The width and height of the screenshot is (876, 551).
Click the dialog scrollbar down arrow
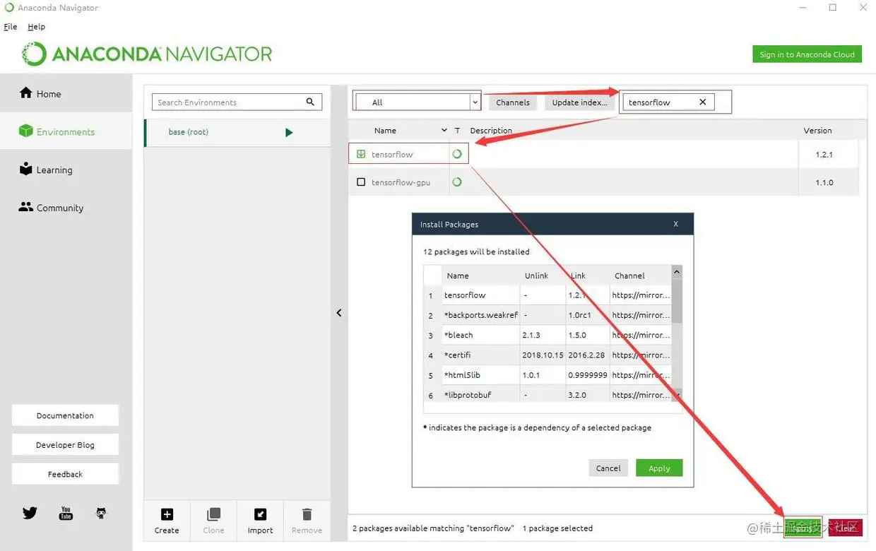pos(677,396)
